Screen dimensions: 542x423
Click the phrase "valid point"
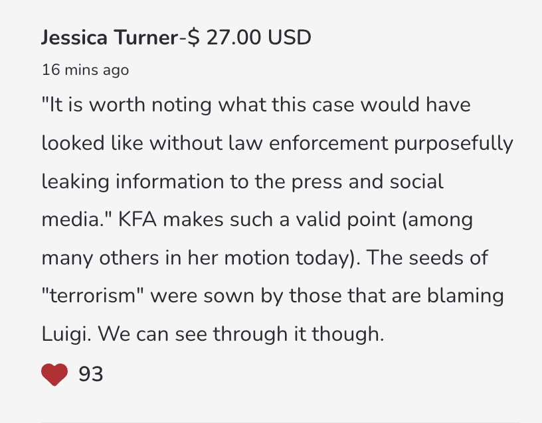(x=345, y=221)
